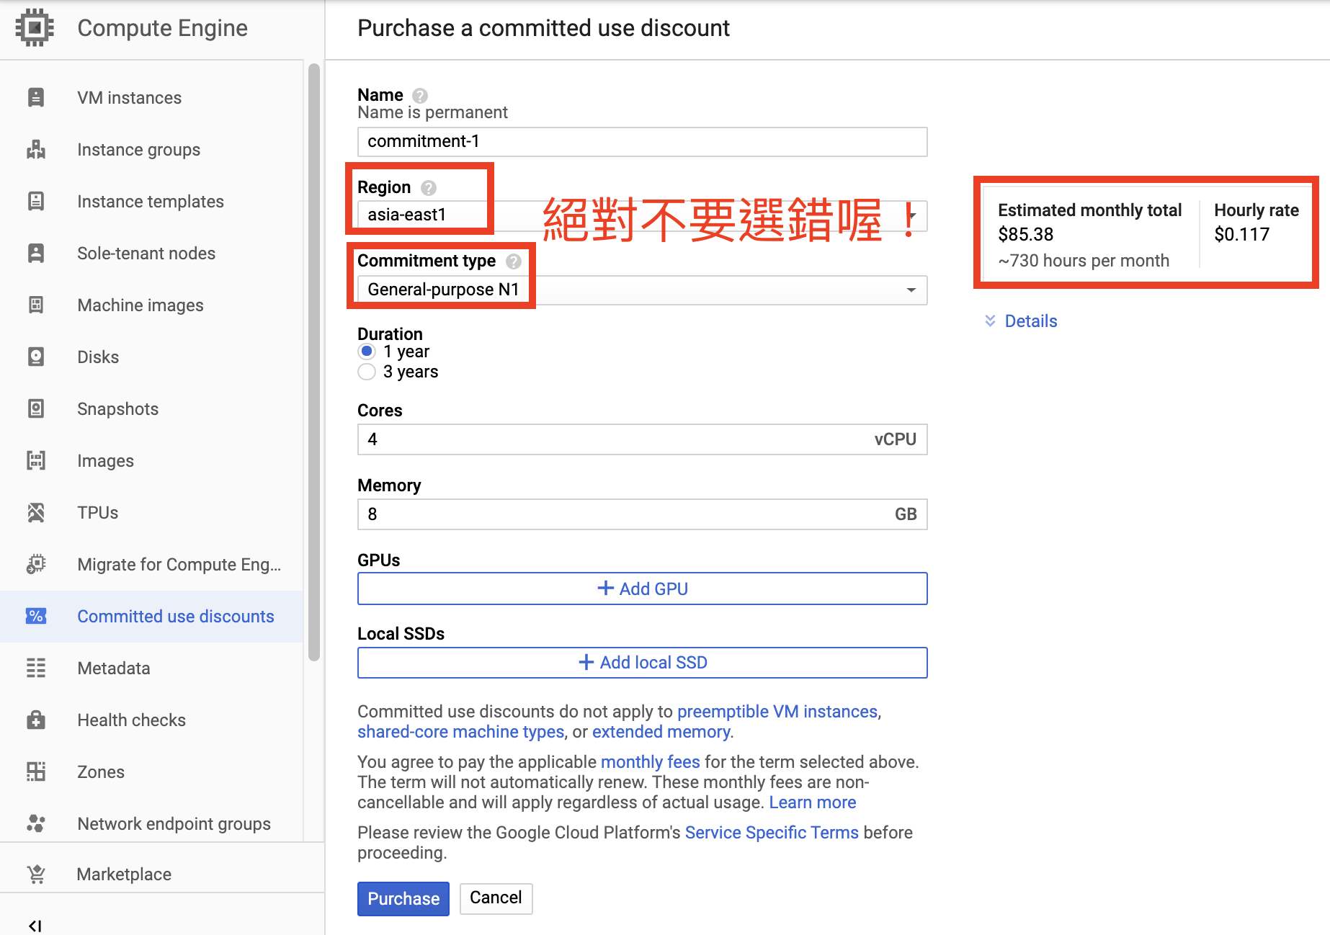Open the Instance groups section

pyautogui.click(x=138, y=149)
